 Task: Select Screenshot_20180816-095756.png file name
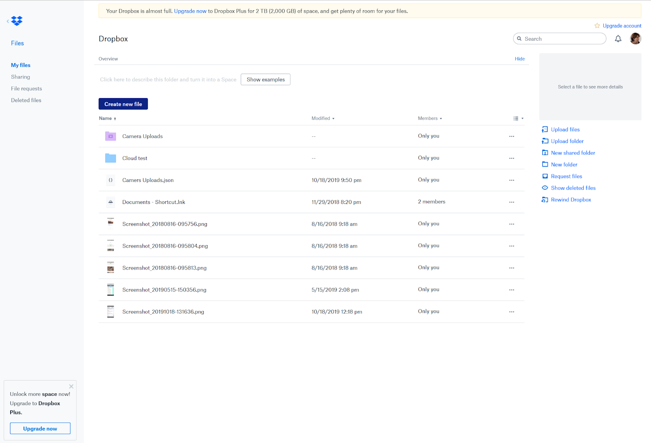165,224
